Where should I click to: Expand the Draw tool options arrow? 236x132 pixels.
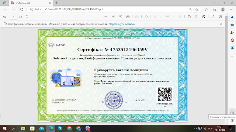coord(161,17)
